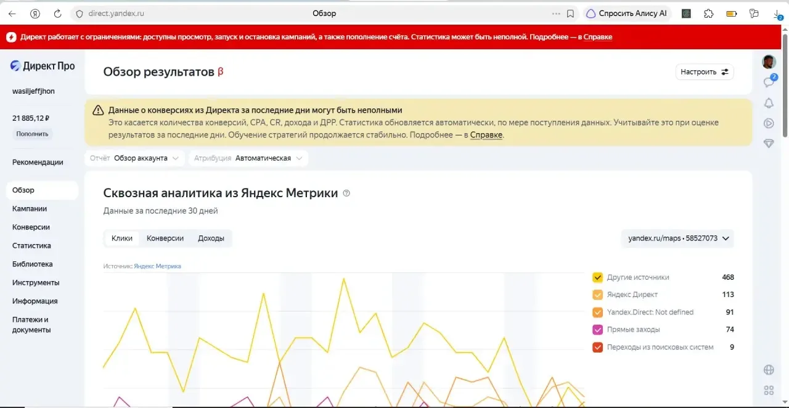Click Пополнить balance button
The height and width of the screenshot is (408, 789).
pyautogui.click(x=33, y=134)
